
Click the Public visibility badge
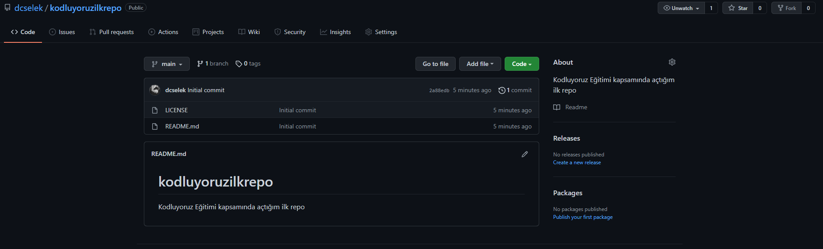coord(136,8)
